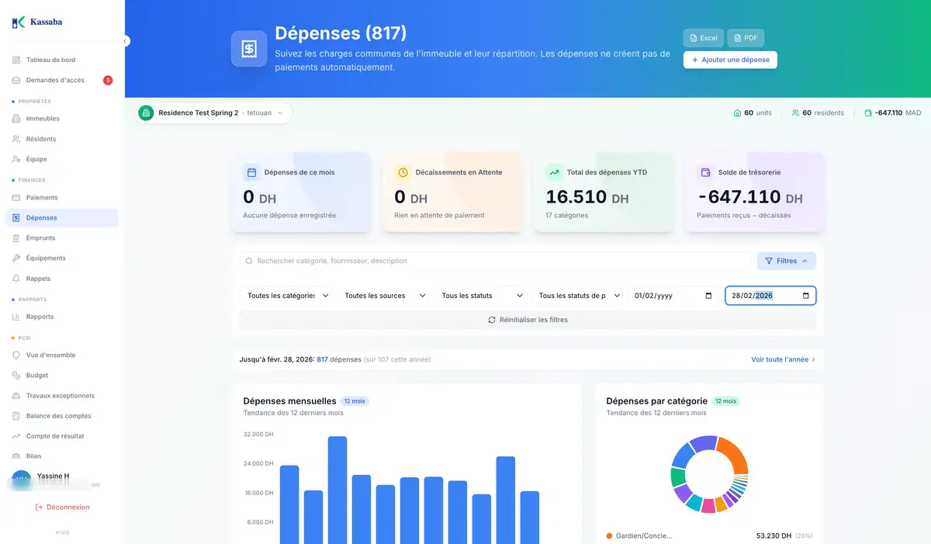Open the Équipe section
Image resolution: width=931 pixels, height=544 pixels.
tap(62, 159)
